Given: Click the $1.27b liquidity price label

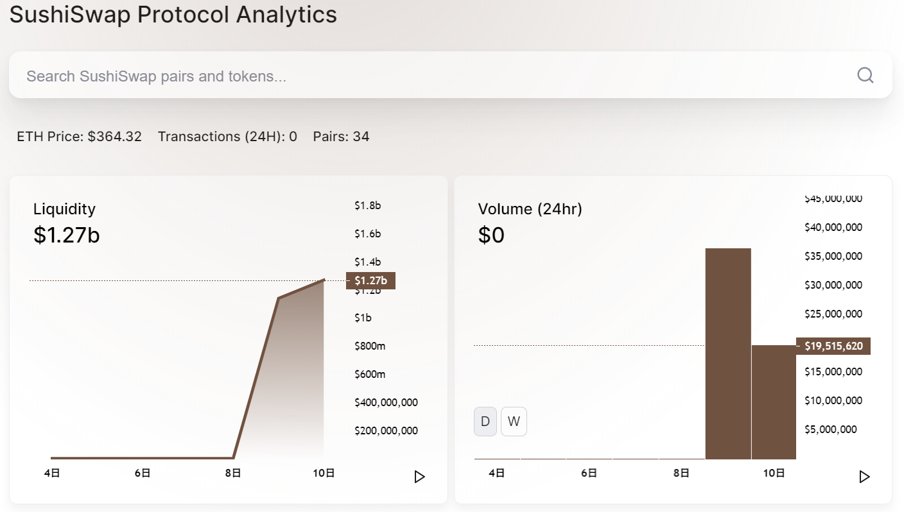Looking at the screenshot, I should point(370,280).
